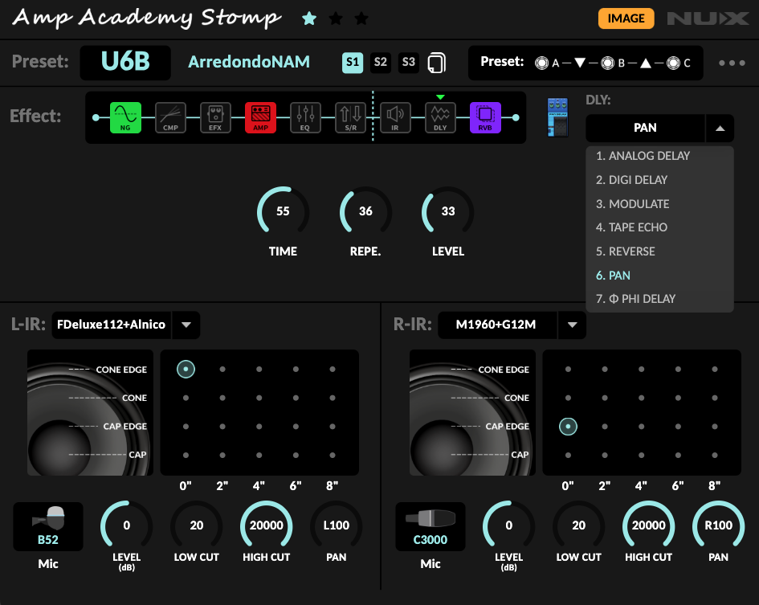Select the DLY delay block

point(440,118)
